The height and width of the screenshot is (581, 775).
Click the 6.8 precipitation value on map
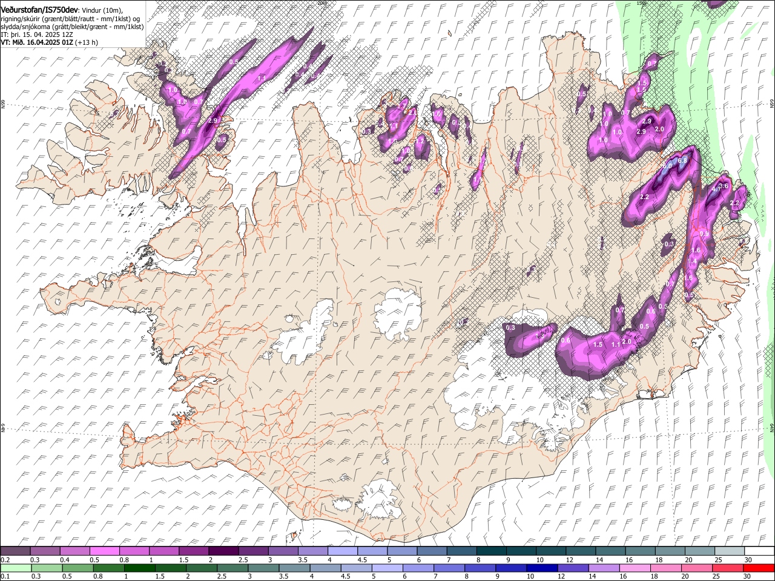682,160
